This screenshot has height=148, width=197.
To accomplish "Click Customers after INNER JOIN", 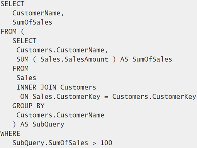I will pos(78,87).
